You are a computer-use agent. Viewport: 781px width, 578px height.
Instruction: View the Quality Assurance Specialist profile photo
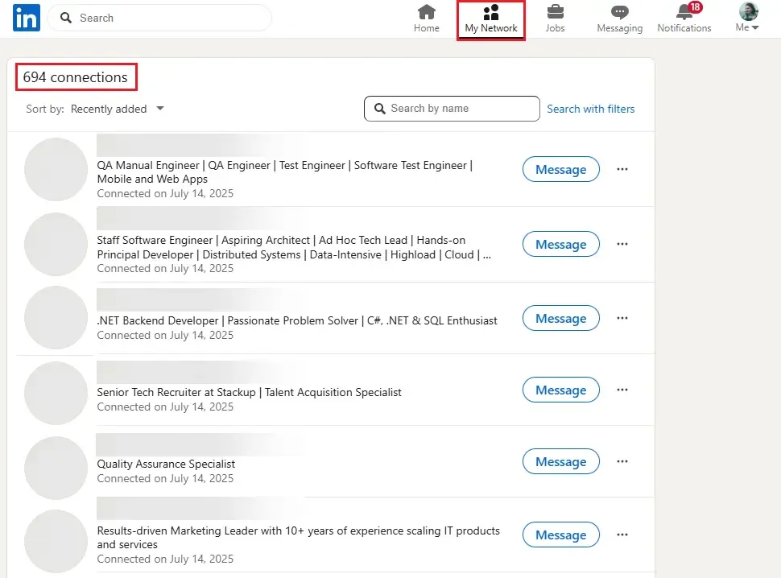(x=55, y=465)
